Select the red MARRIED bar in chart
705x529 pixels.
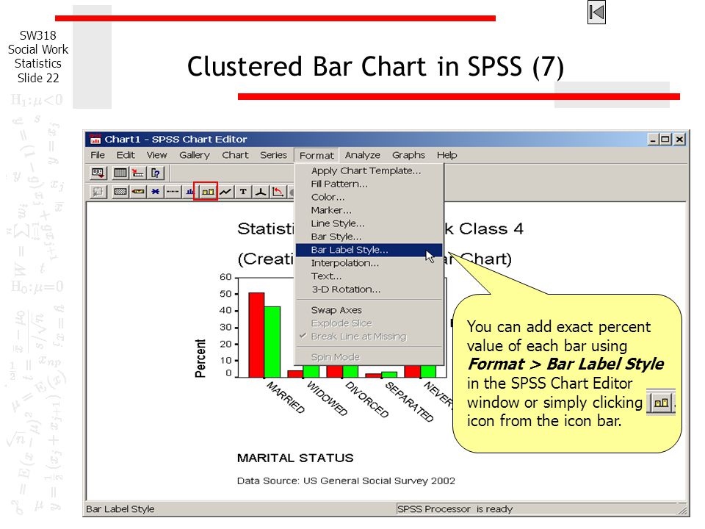coord(256,335)
